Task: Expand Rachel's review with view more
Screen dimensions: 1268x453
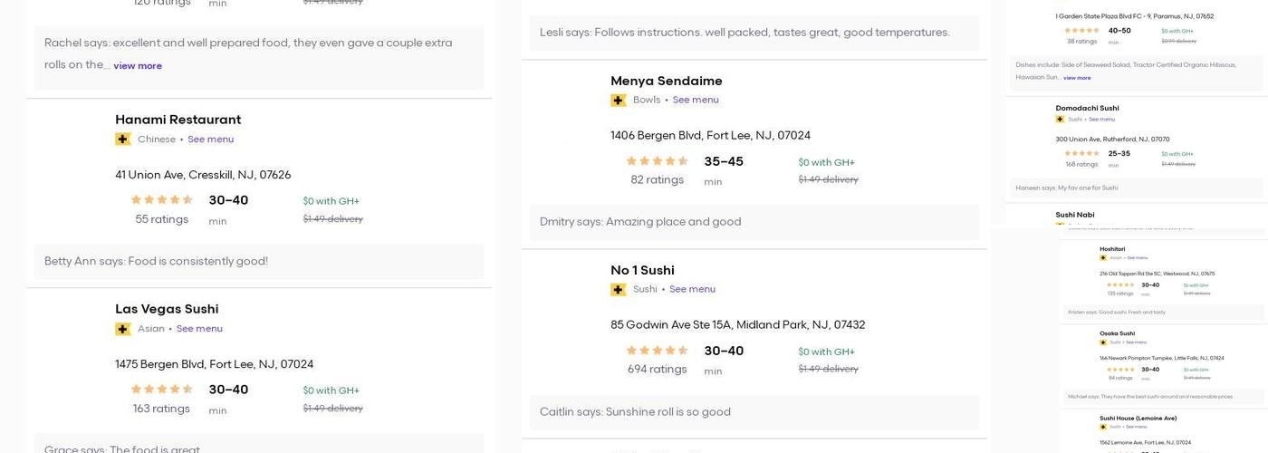Action: point(138,66)
